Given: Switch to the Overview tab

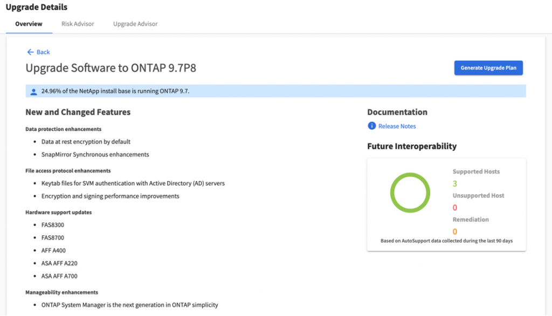Looking at the screenshot, I should 29,24.
